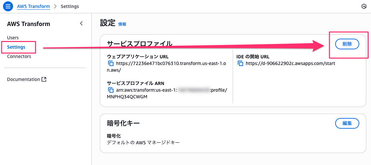This screenshot has width=371, height=165.
Task: Click the 編集 edit button
Action: point(347,123)
